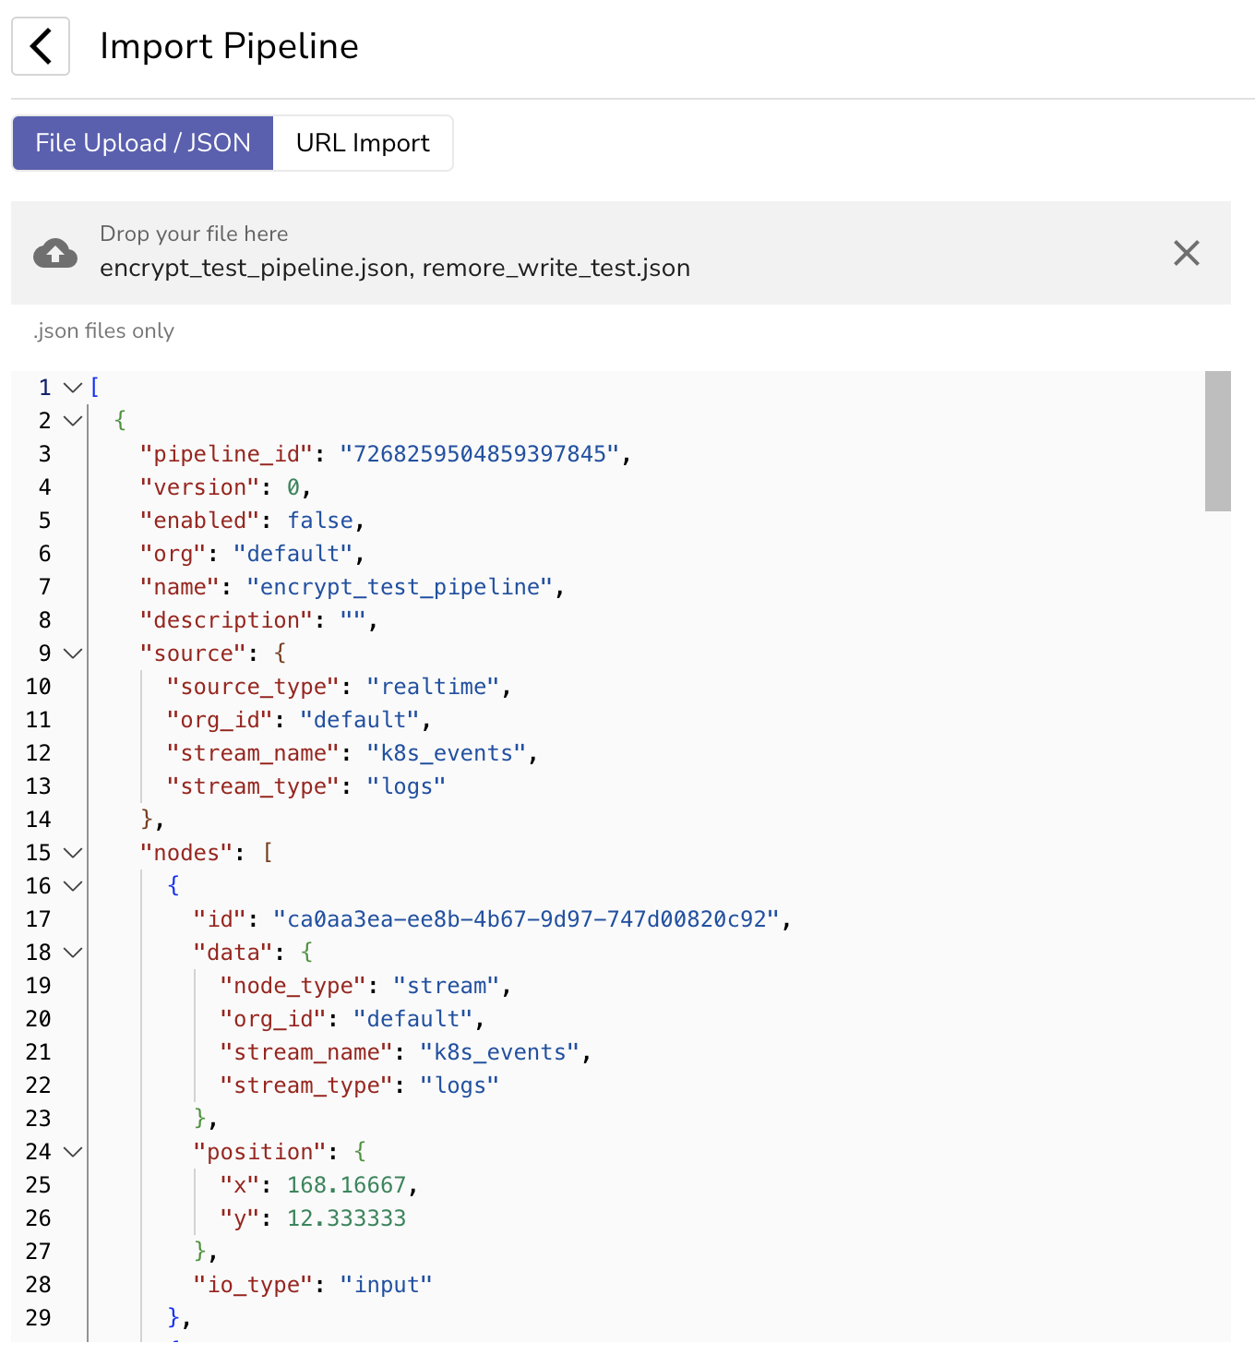Collapse the object starting at line 2
The width and height of the screenshot is (1255, 1355).
tap(73, 421)
